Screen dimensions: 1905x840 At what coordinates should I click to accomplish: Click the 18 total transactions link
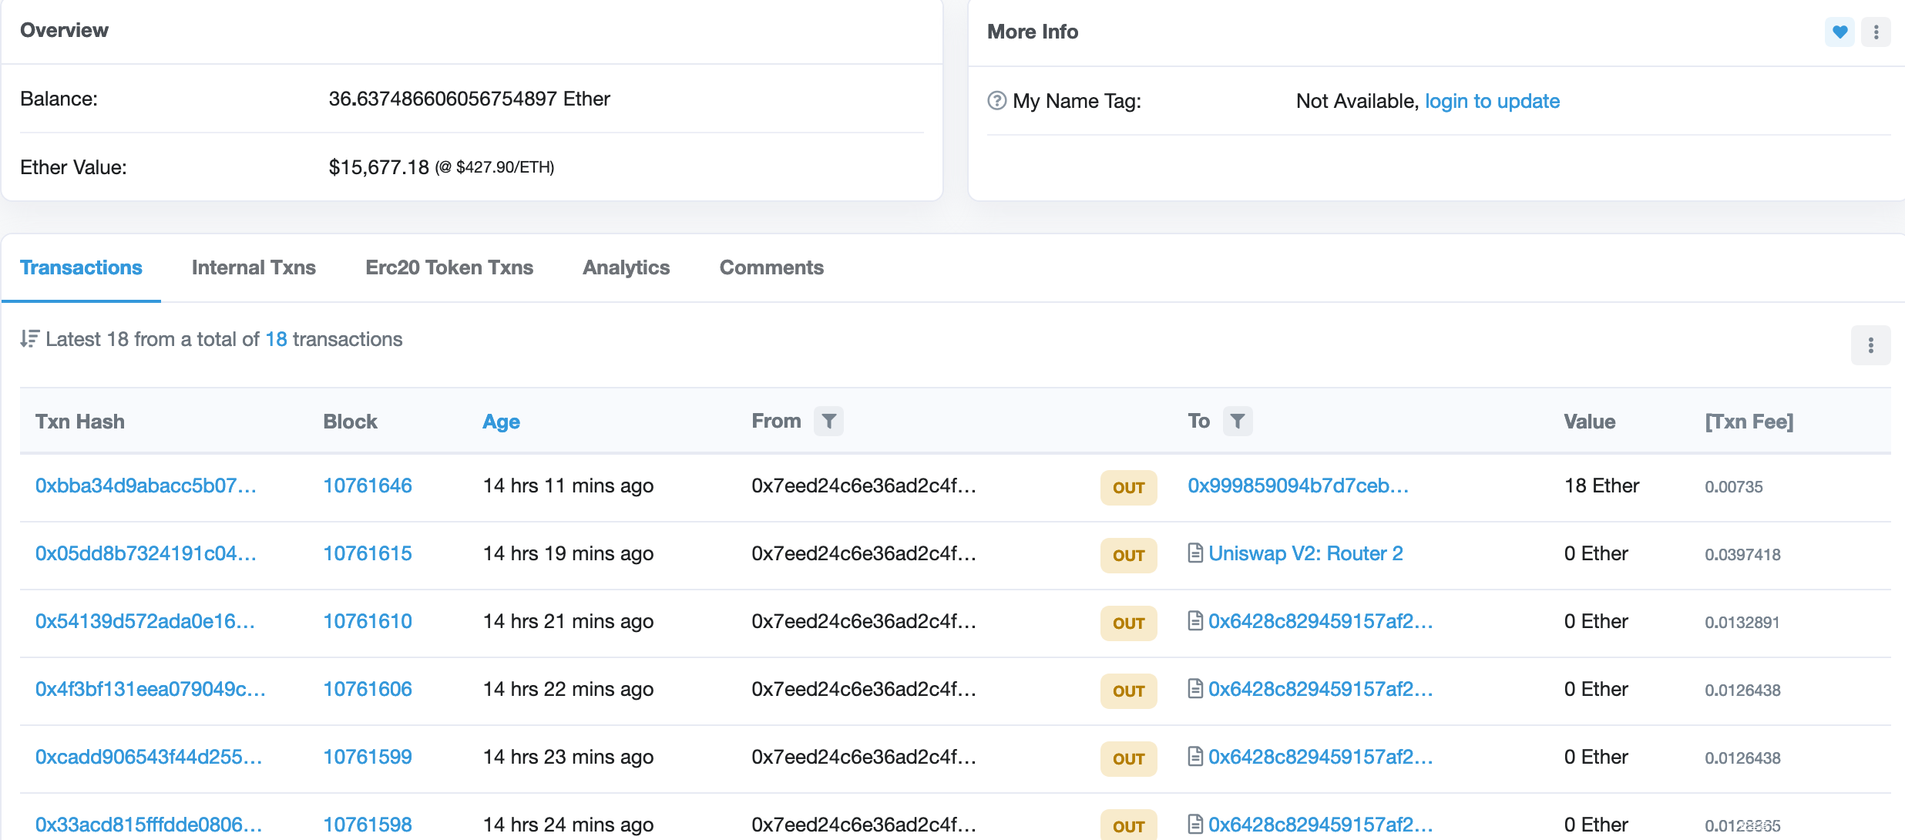[x=276, y=339]
